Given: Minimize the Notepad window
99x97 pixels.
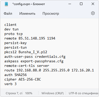Looking at the screenshot, I should [x=70, y=4].
